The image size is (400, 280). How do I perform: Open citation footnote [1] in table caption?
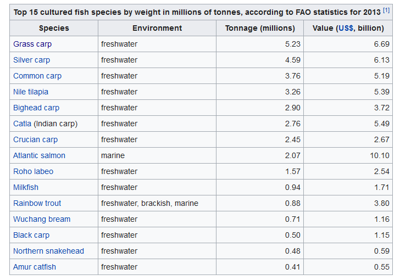(386, 10)
